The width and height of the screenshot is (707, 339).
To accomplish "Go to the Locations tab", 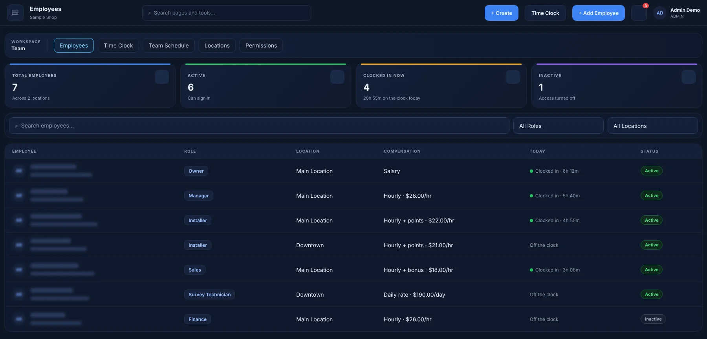I will [217, 46].
